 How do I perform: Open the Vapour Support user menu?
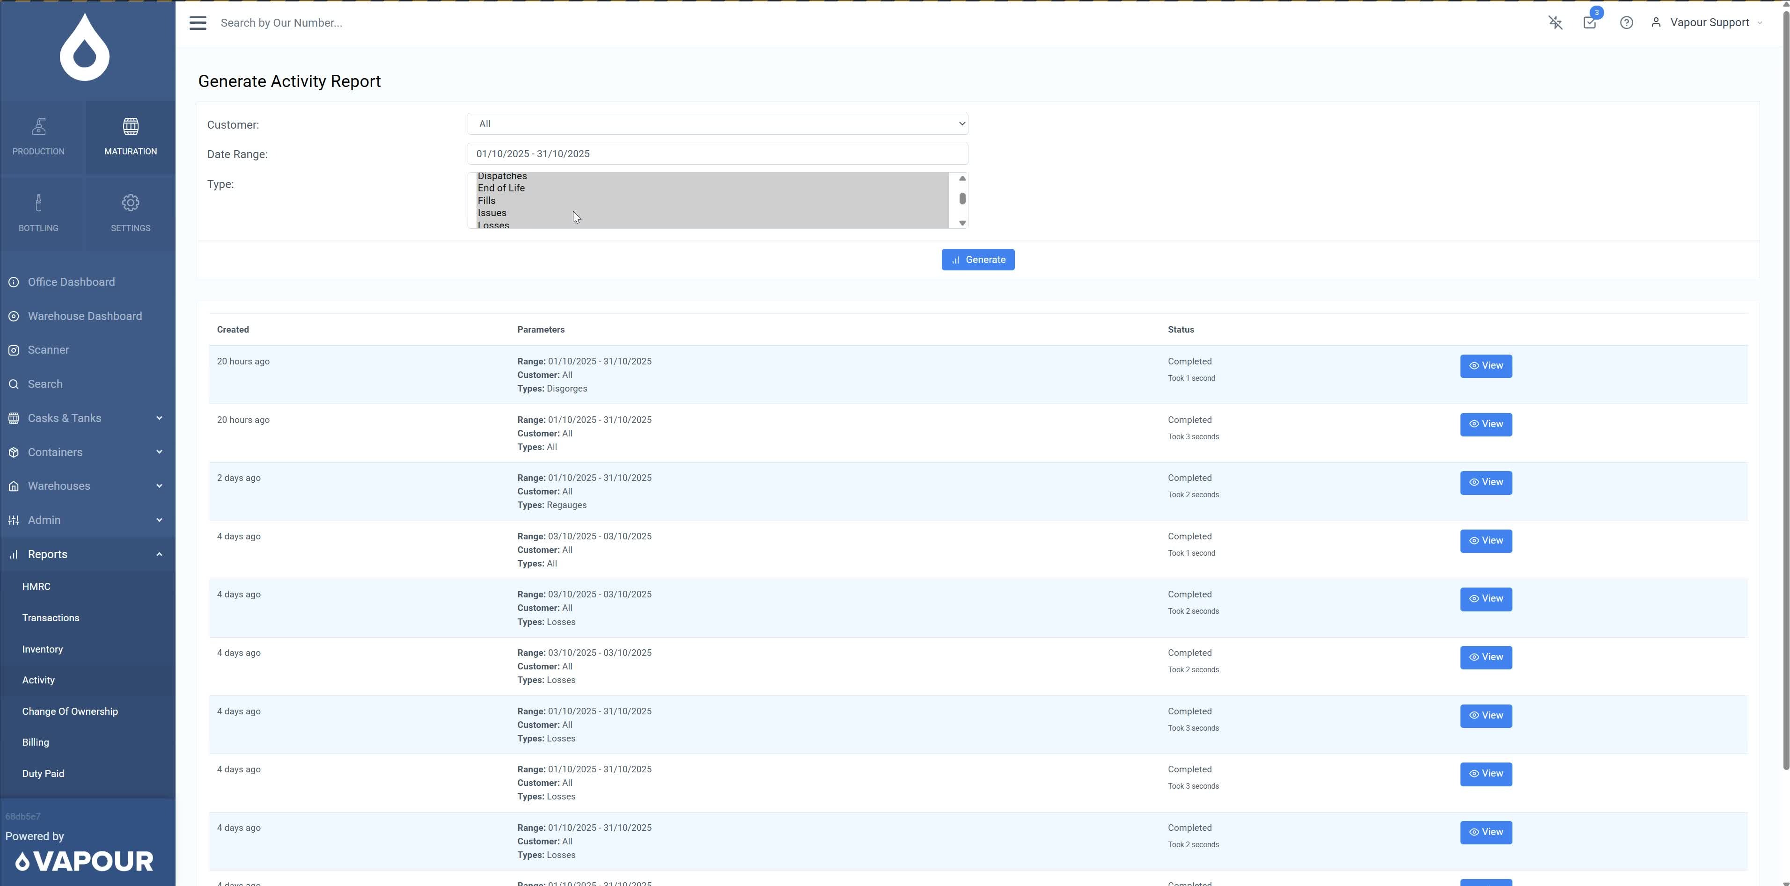click(x=1708, y=23)
